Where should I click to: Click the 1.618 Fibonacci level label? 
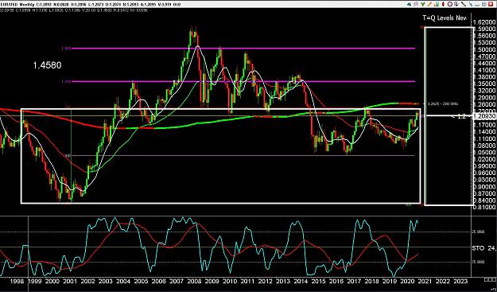tap(66, 49)
